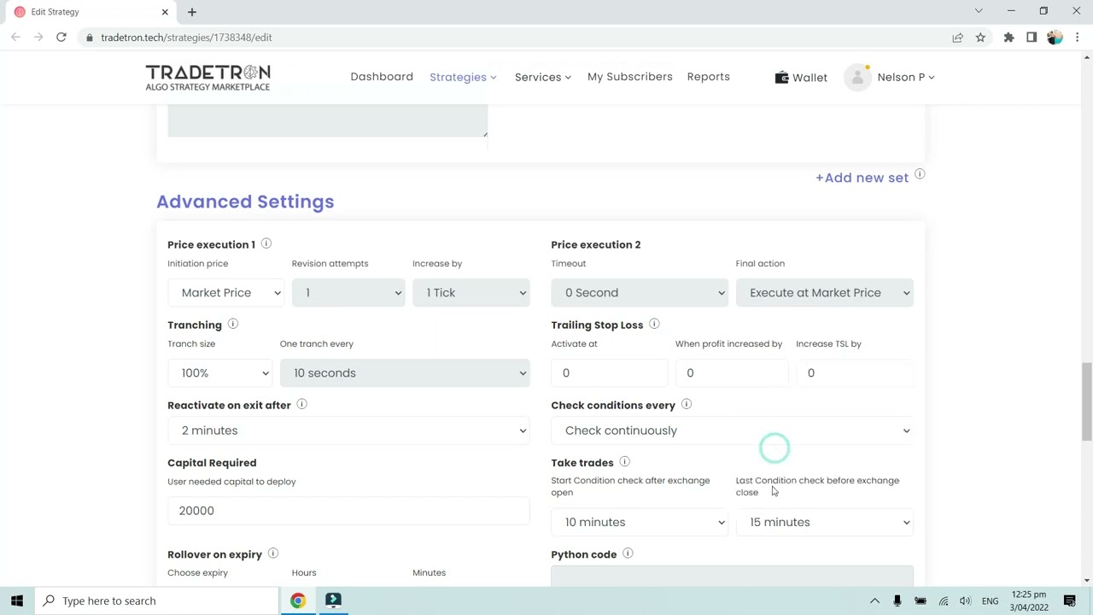Open Last Condition check 15 minutes dropdown
Viewport: 1093px width, 615px height.
[x=825, y=522]
